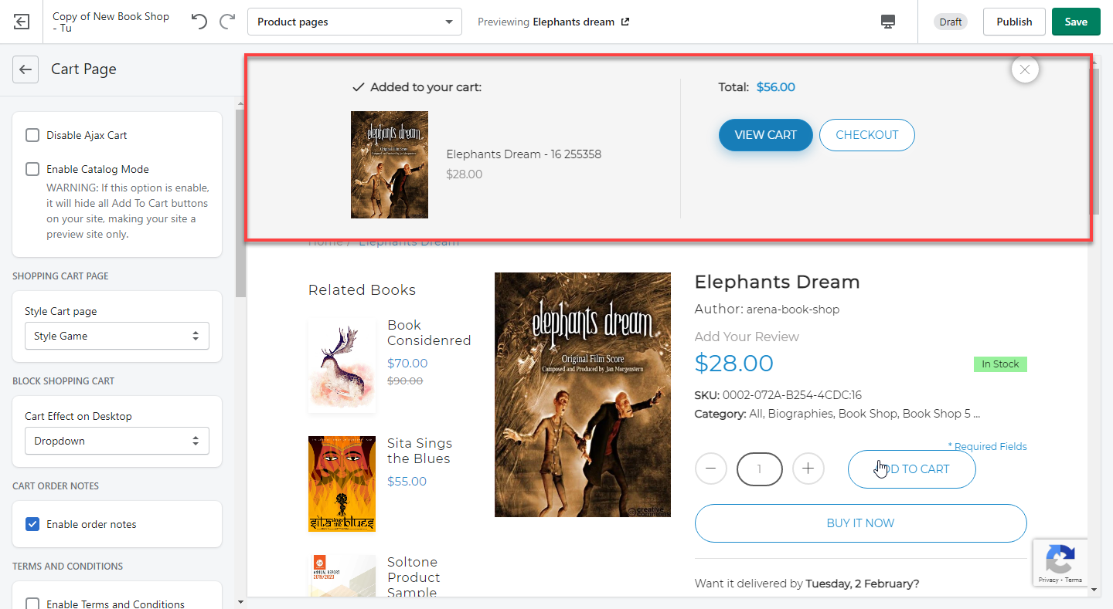Open Elephants dream preview external link icon

click(x=625, y=22)
